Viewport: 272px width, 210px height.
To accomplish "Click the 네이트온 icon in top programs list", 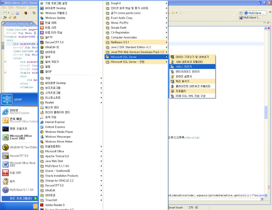I will [x=42, y=52].
